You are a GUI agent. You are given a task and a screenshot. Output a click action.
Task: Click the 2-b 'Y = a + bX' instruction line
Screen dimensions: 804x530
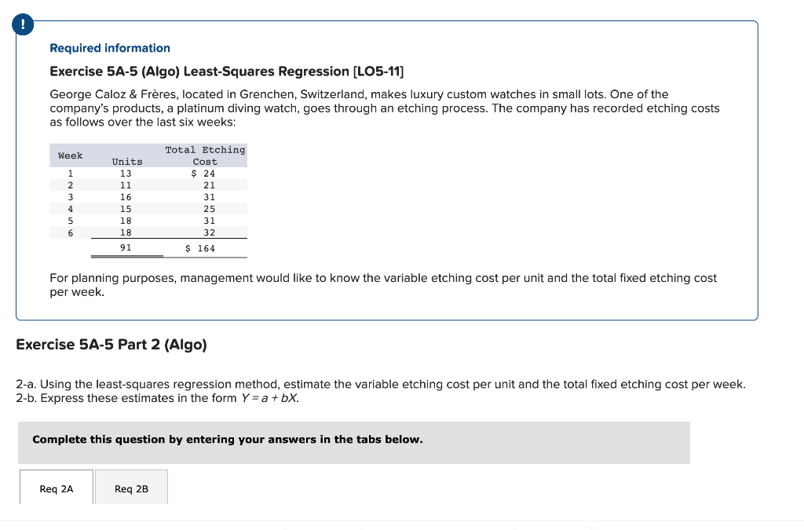point(157,398)
